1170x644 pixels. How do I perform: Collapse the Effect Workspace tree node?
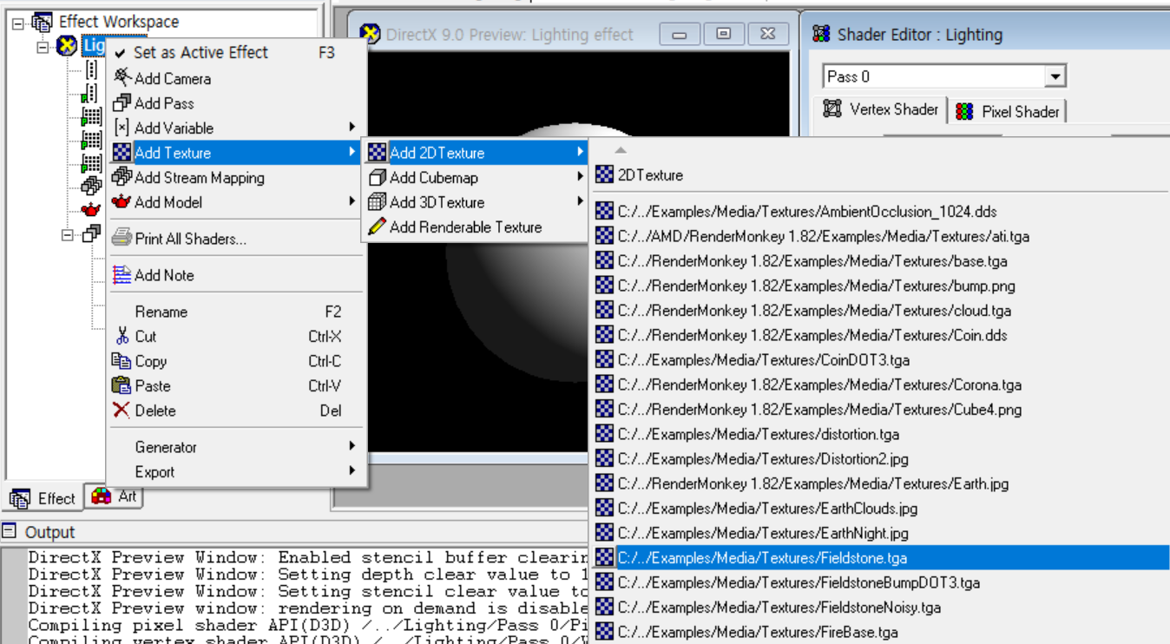18,23
